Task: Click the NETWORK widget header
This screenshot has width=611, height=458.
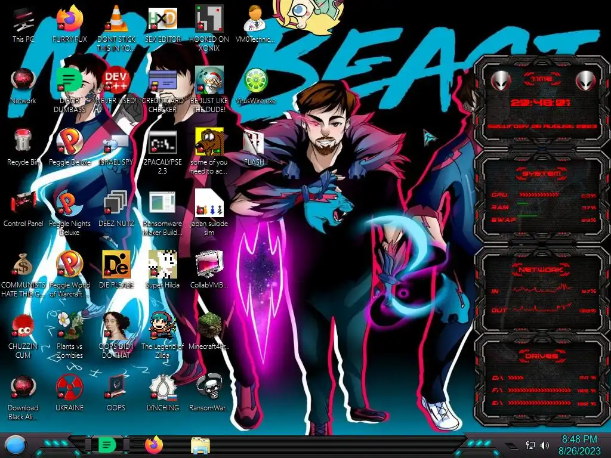Action: [541, 270]
